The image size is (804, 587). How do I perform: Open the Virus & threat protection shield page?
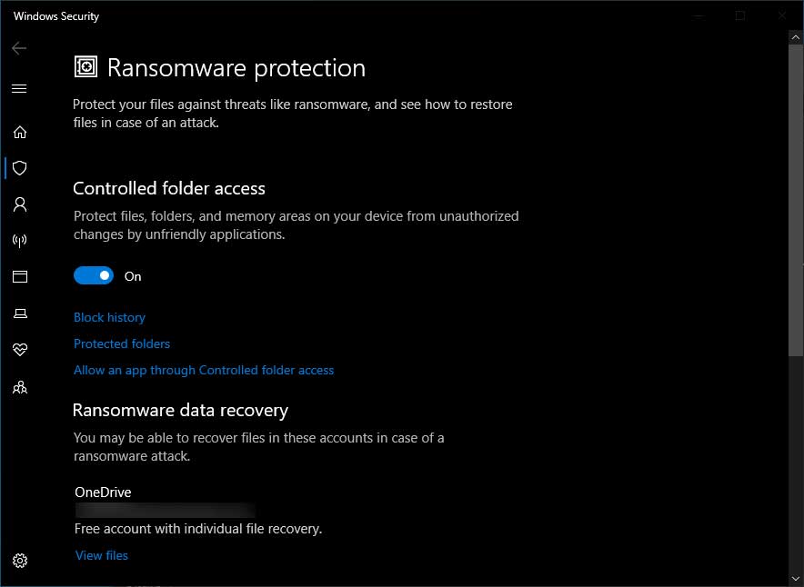click(x=19, y=168)
